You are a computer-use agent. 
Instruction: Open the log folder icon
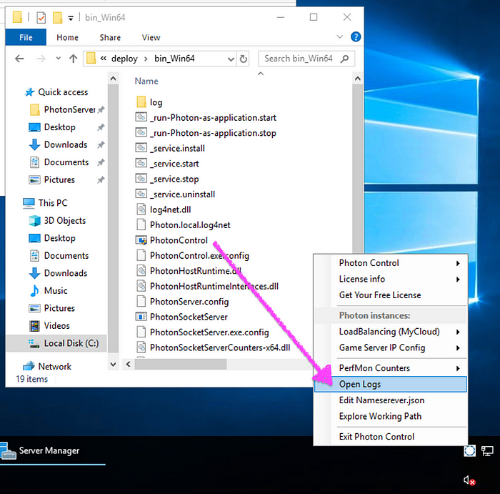coord(141,102)
